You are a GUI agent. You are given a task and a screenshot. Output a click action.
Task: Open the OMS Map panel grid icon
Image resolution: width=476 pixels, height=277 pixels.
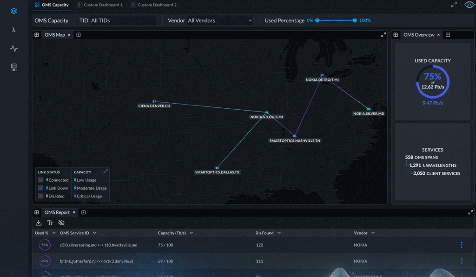click(x=37, y=35)
